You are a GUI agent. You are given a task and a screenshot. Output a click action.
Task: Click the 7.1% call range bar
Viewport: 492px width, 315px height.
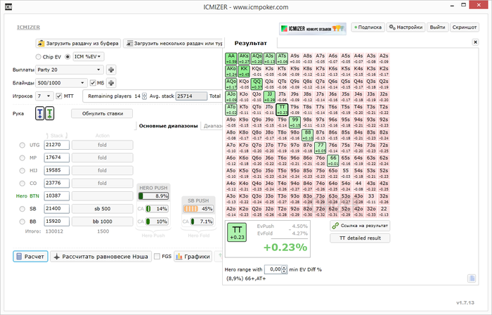(x=202, y=221)
